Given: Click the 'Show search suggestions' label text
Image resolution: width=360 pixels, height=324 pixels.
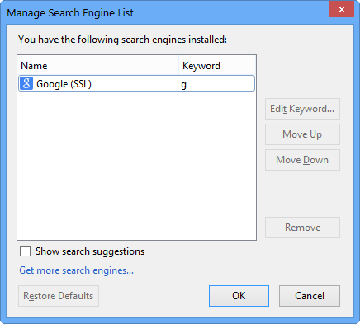Looking at the screenshot, I should [x=90, y=251].
